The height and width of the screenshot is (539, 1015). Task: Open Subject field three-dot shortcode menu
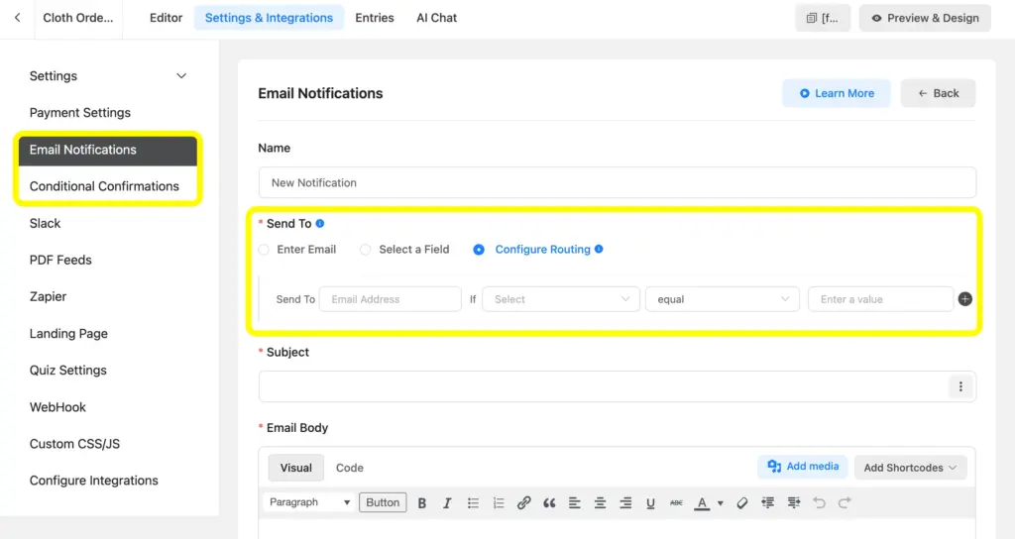click(x=960, y=386)
